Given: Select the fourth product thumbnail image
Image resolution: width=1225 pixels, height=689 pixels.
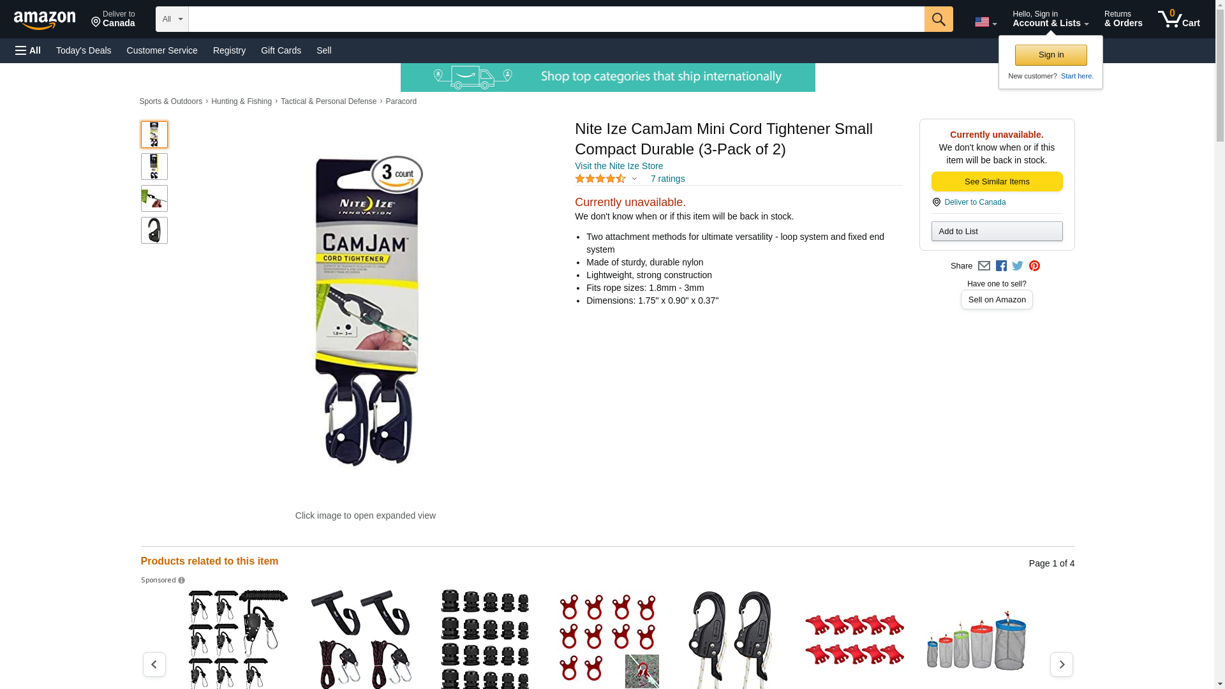Looking at the screenshot, I should pyautogui.click(x=154, y=230).
